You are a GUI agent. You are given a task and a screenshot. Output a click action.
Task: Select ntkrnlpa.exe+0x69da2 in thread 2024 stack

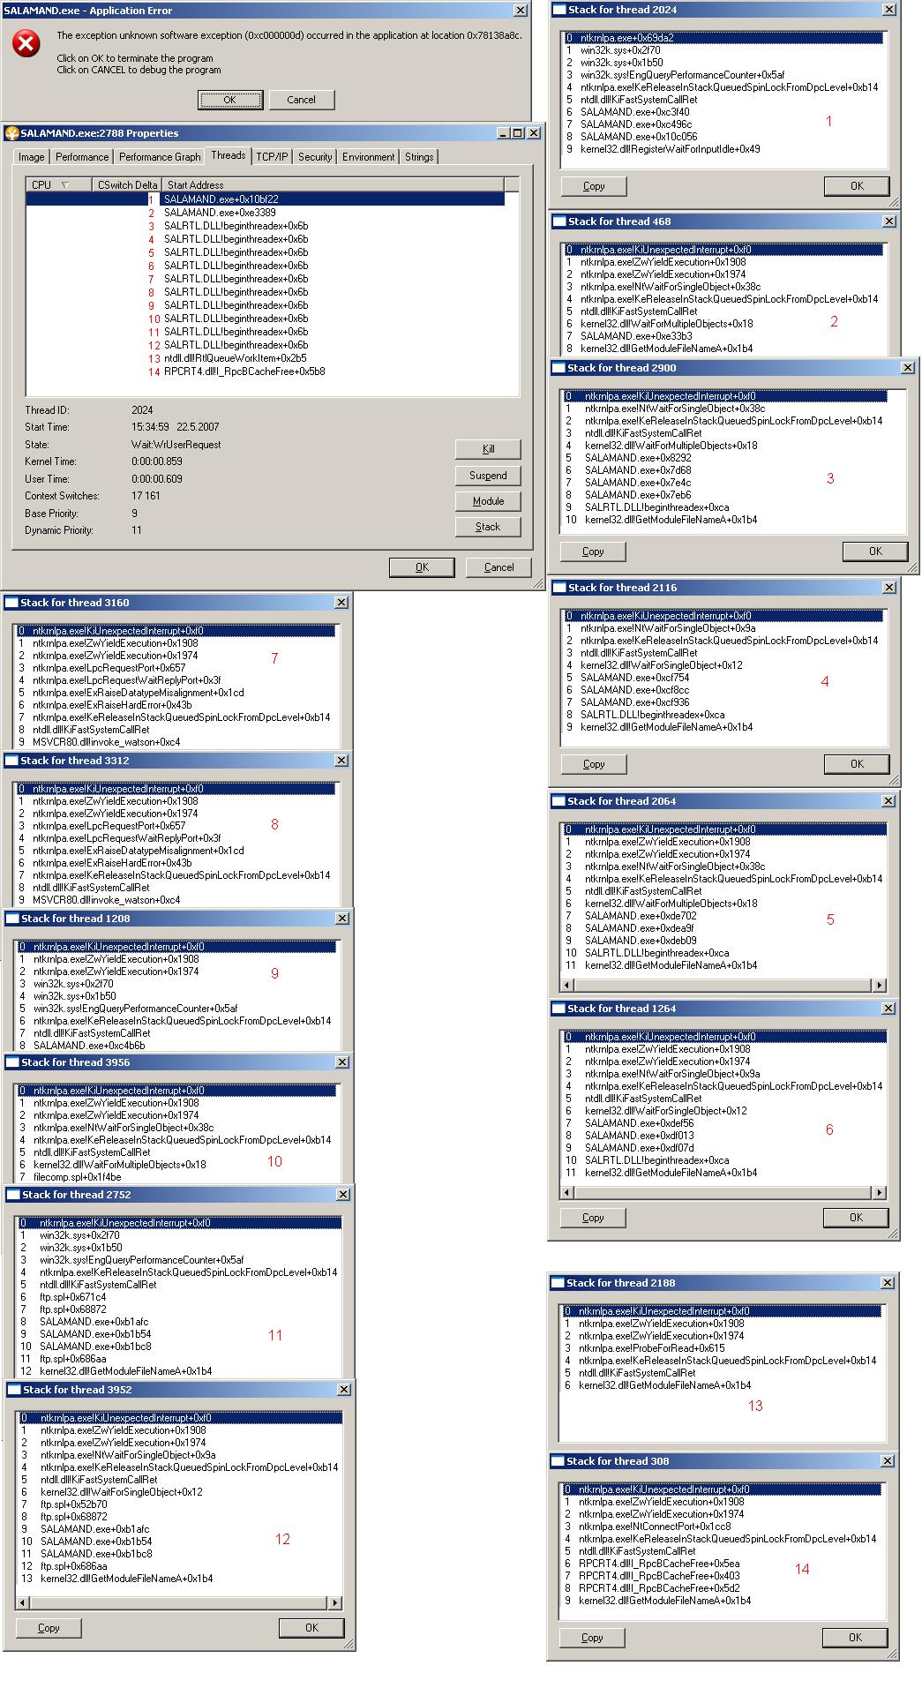723,38
